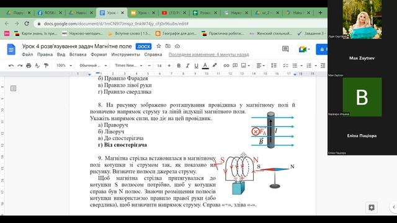This screenshot has width=397, height=223.
Task: Expand the bulleted list options arrow
Action: coord(301,66)
